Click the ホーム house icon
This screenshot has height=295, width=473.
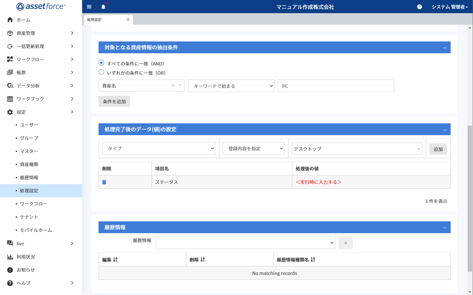(x=10, y=20)
